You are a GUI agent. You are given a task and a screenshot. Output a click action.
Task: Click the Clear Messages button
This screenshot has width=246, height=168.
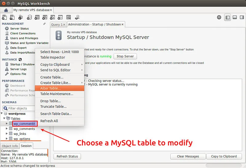pyautogui.click(x=188, y=156)
